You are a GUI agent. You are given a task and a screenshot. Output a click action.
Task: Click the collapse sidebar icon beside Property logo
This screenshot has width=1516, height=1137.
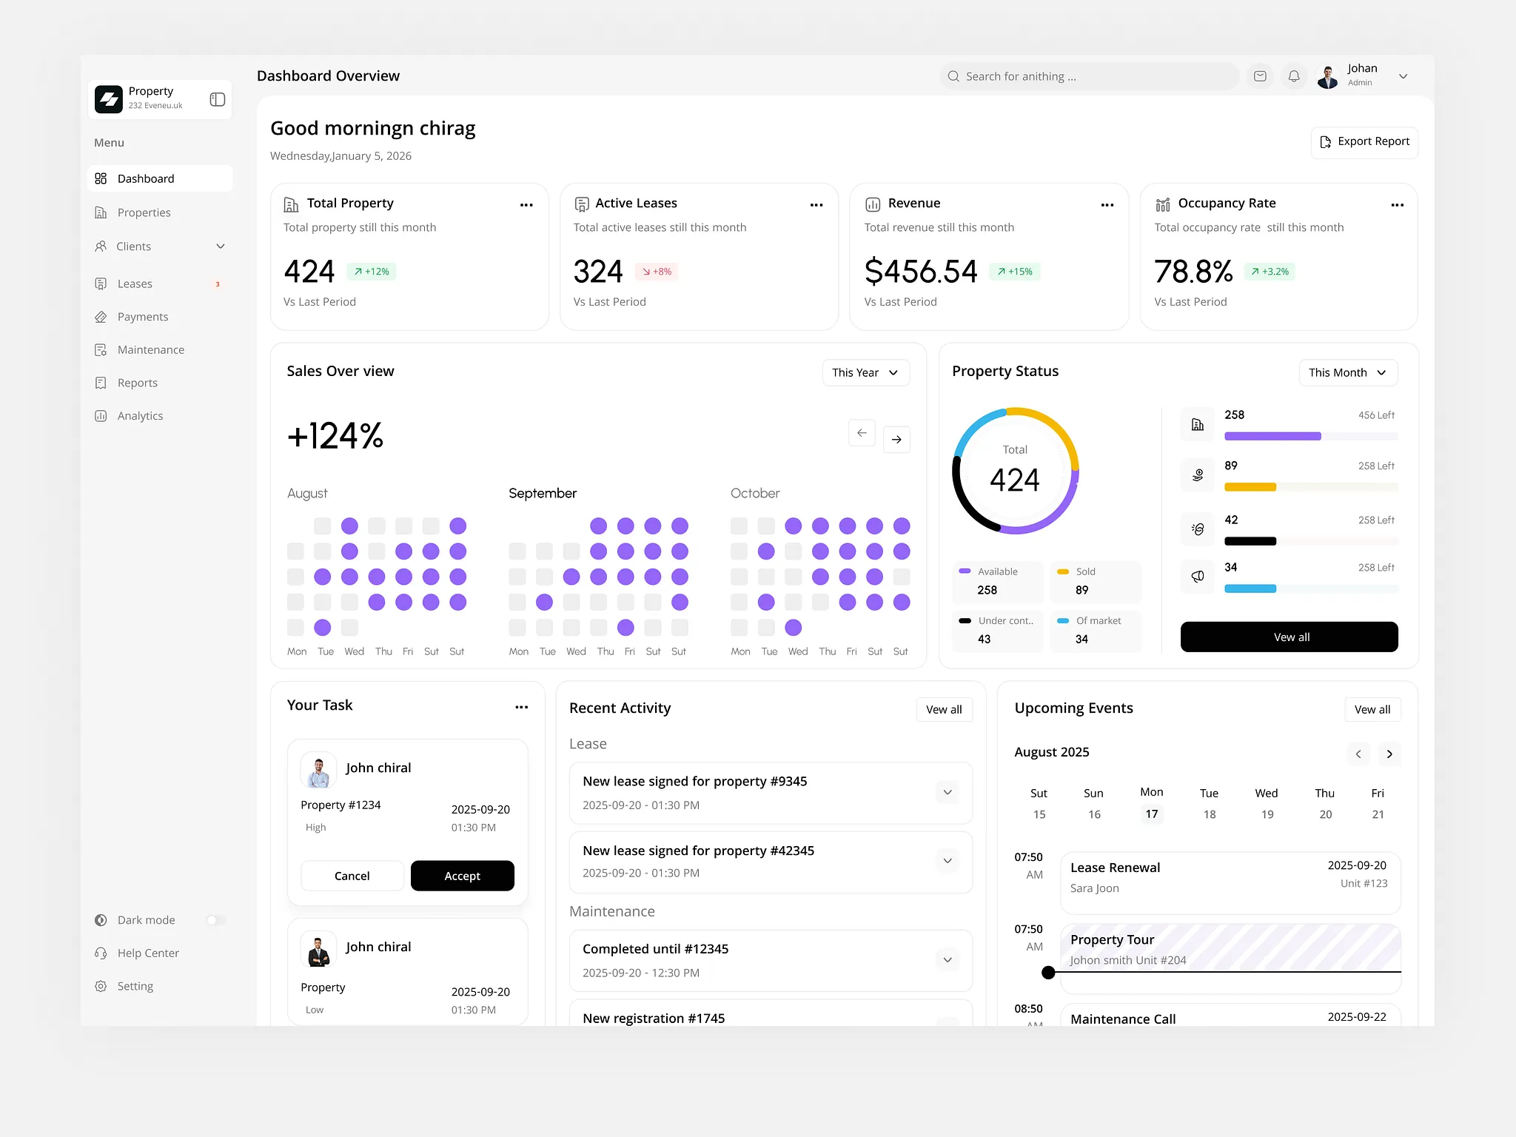[217, 98]
